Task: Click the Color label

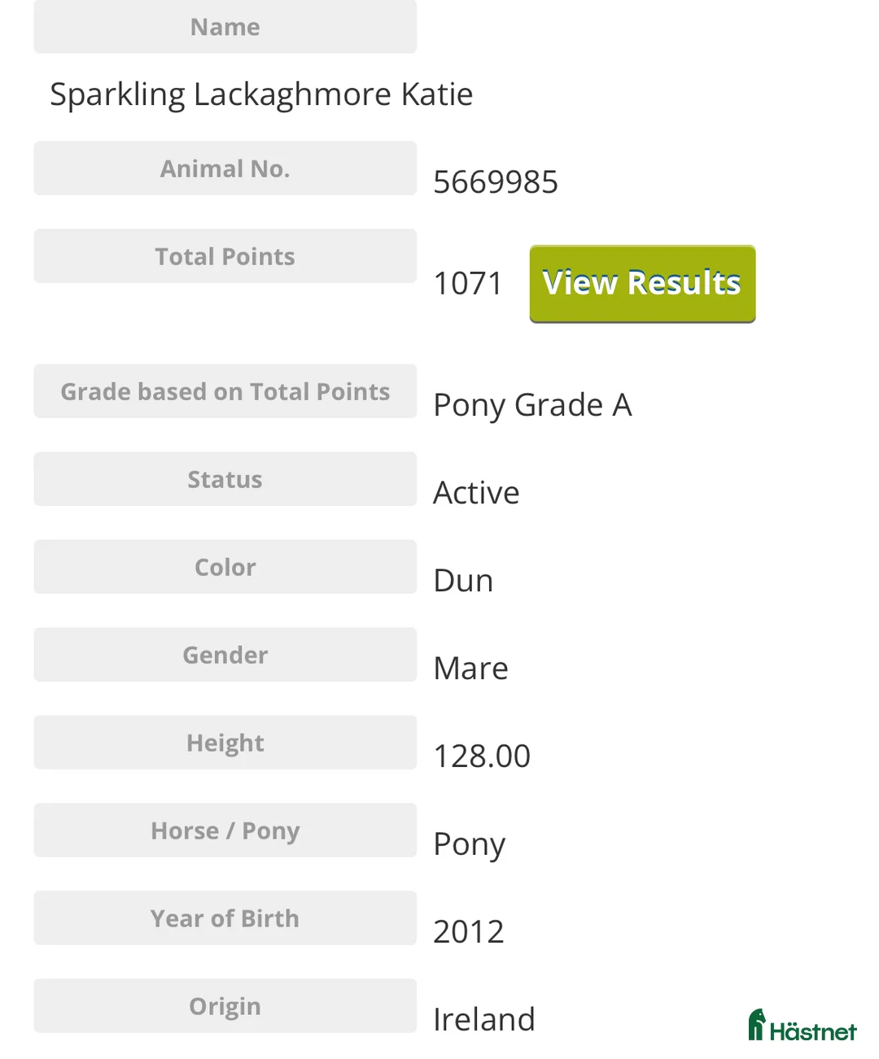Action: coord(225,567)
